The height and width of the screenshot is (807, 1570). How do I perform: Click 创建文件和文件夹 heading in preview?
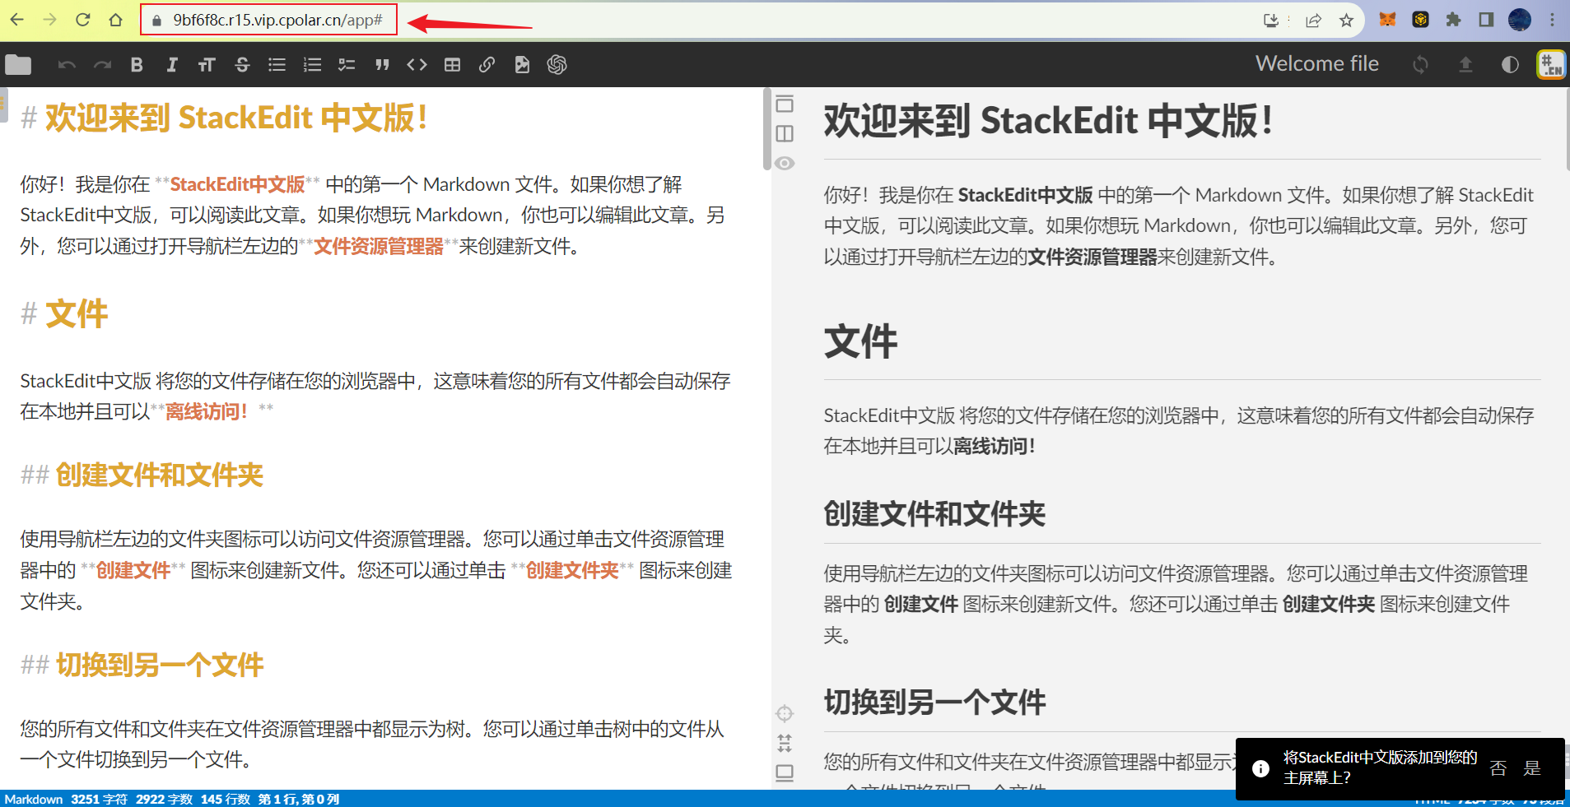pyautogui.click(x=934, y=514)
